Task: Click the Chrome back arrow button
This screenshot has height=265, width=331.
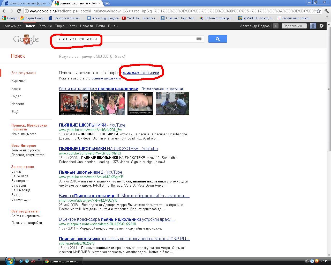Action: click(4, 11)
